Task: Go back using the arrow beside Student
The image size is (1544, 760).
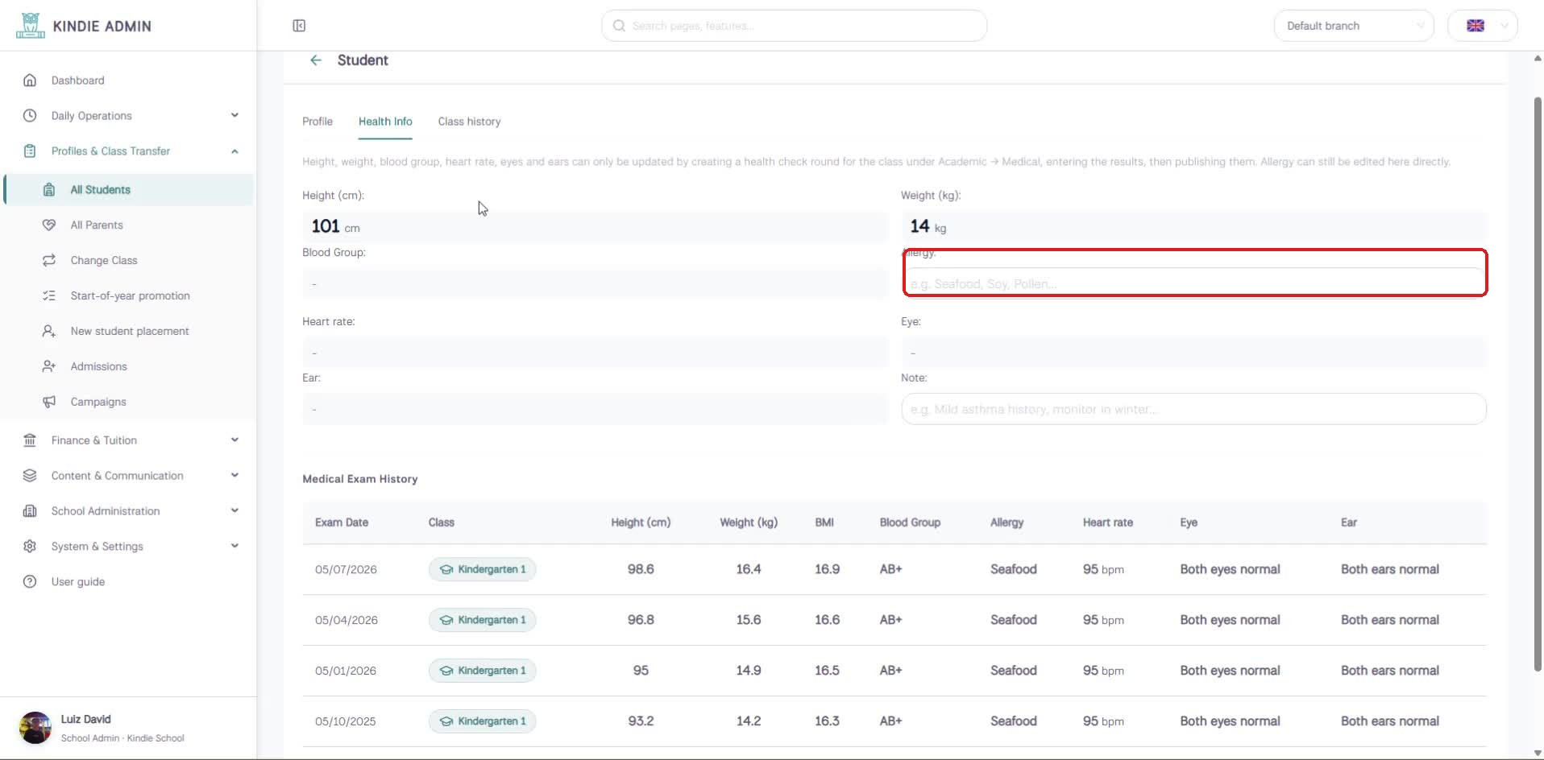Action: (x=316, y=60)
